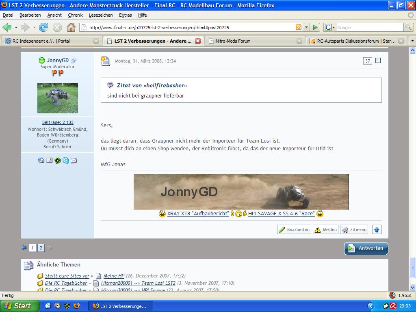The height and width of the screenshot is (312, 416).
Task: Open the Windows Start menu
Action: point(19,306)
